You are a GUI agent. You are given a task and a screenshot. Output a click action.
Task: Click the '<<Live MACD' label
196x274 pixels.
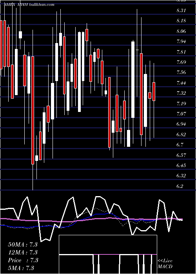[165, 264]
